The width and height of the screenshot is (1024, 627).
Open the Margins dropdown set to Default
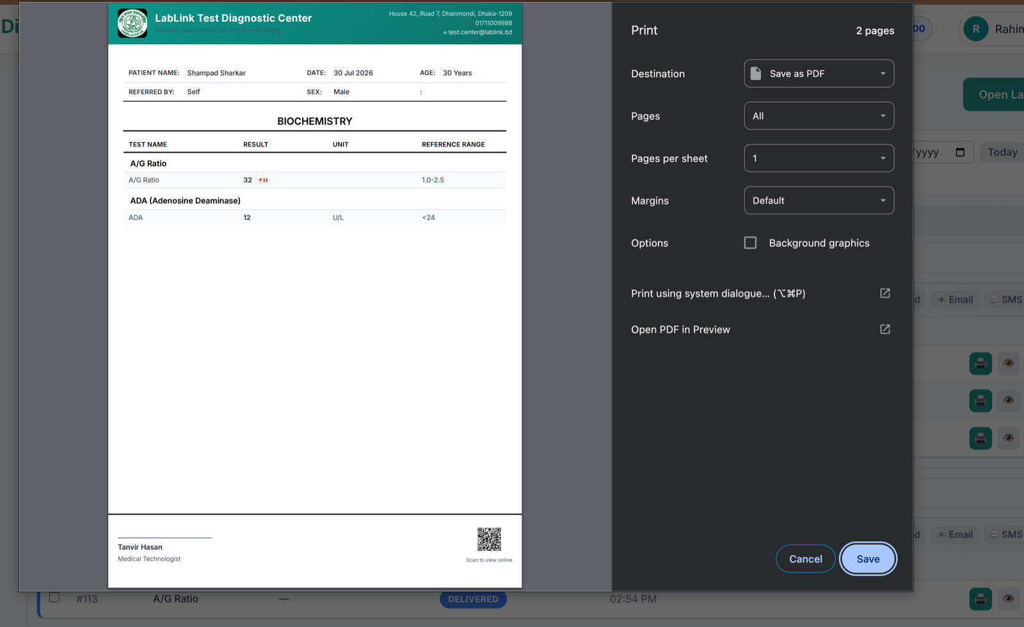tap(819, 200)
